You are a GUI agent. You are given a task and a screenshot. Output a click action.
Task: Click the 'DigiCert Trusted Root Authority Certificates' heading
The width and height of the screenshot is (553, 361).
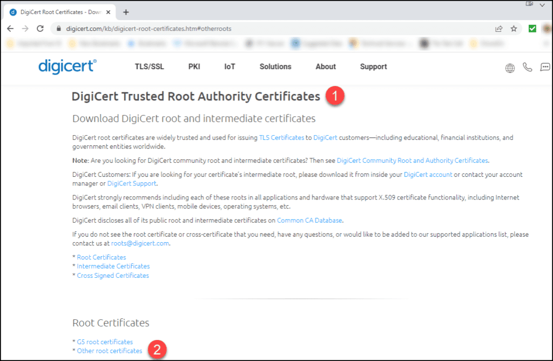[195, 96]
